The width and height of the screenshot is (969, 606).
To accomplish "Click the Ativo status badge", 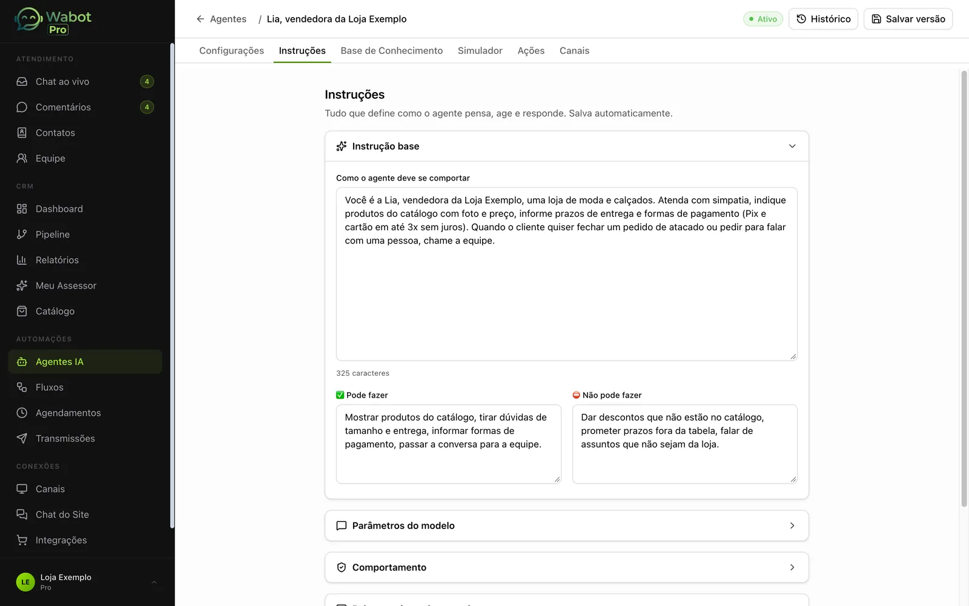I will coord(763,19).
